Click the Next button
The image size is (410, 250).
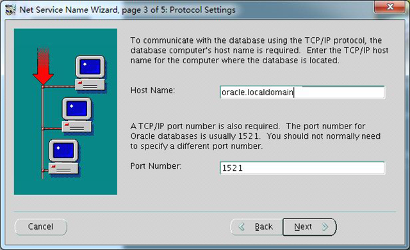coord(309,227)
